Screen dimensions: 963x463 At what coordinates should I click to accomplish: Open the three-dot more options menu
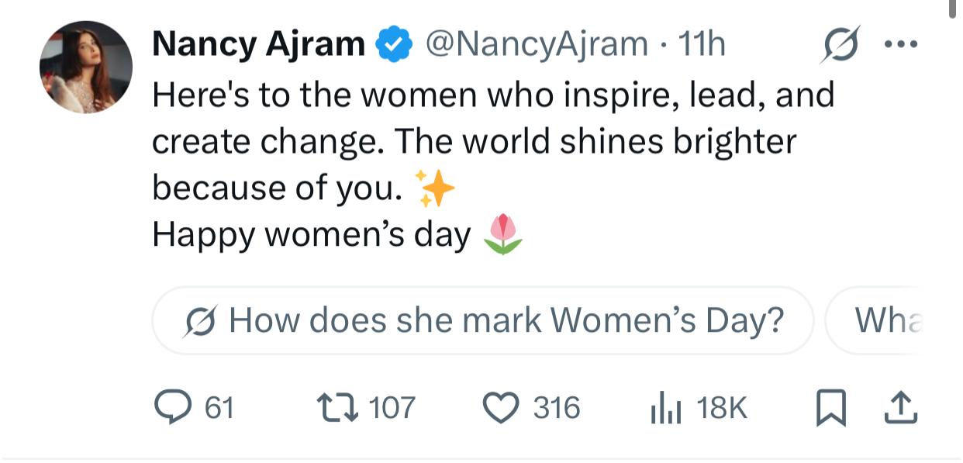point(901,44)
